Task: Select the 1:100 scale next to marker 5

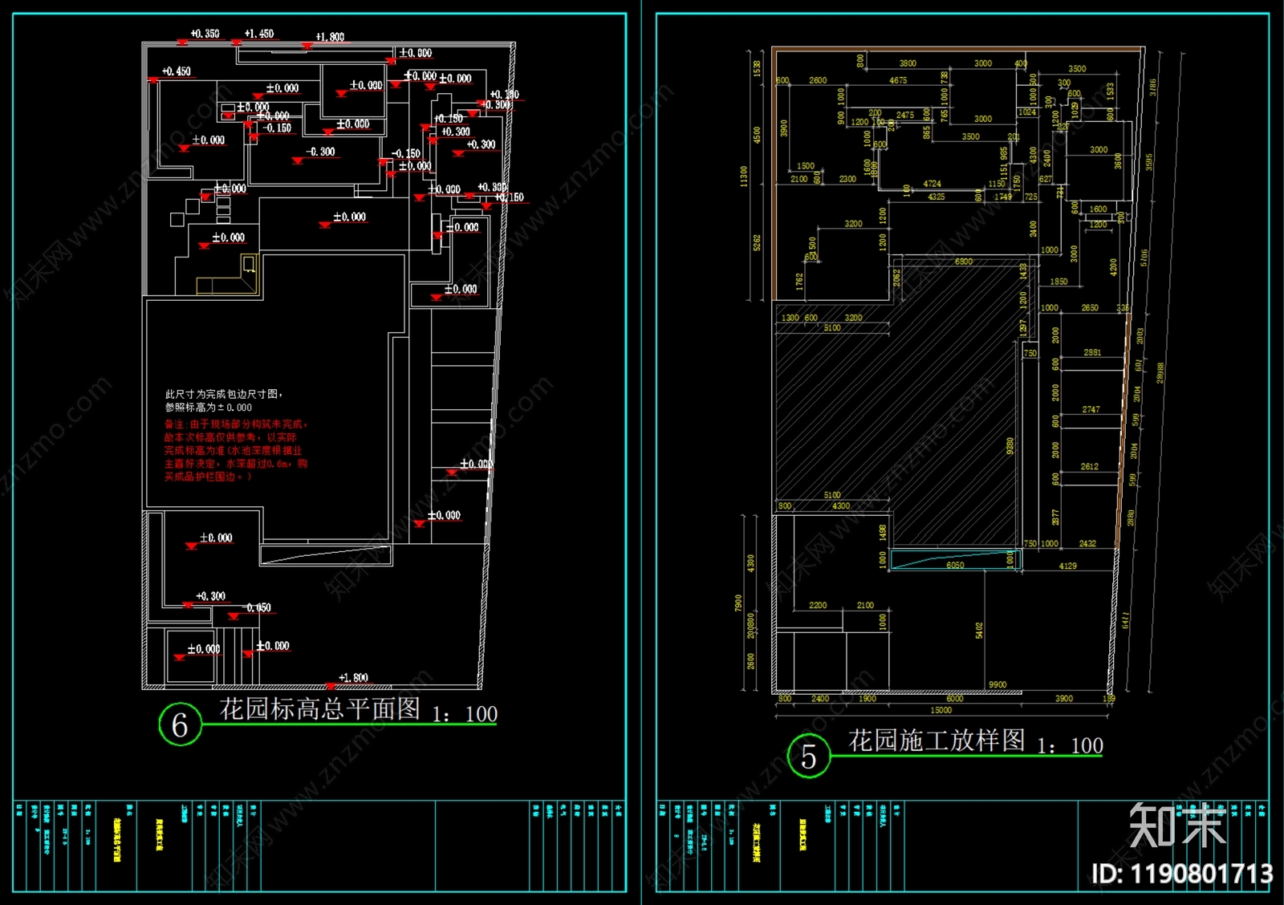Action: [x=1070, y=746]
